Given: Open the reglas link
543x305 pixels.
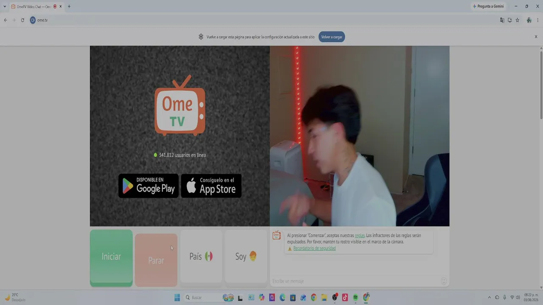Looking at the screenshot, I should pyautogui.click(x=360, y=236).
